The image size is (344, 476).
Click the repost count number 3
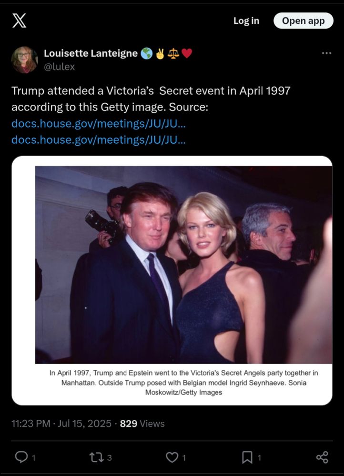click(110, 457)
